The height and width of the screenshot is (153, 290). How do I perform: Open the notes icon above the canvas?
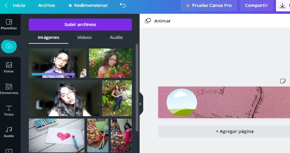pyautogui.click(x=283, y=81)
